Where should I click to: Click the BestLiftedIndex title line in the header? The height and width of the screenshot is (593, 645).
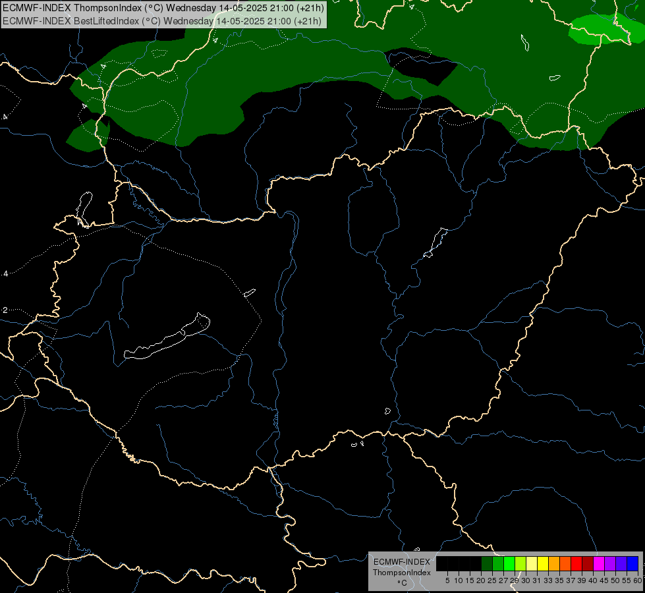[161, 21]
